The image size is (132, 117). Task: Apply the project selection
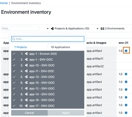point(66,113)
